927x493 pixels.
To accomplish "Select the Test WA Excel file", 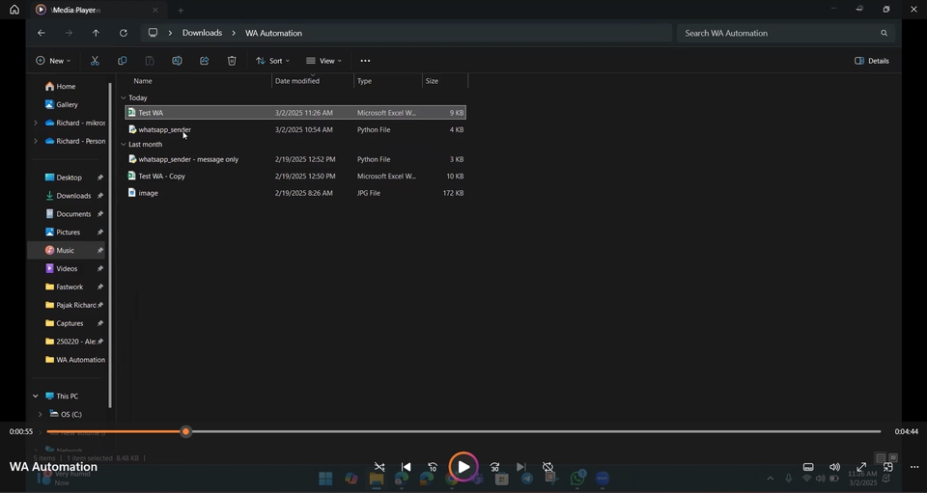I will (x=295, y=112).
